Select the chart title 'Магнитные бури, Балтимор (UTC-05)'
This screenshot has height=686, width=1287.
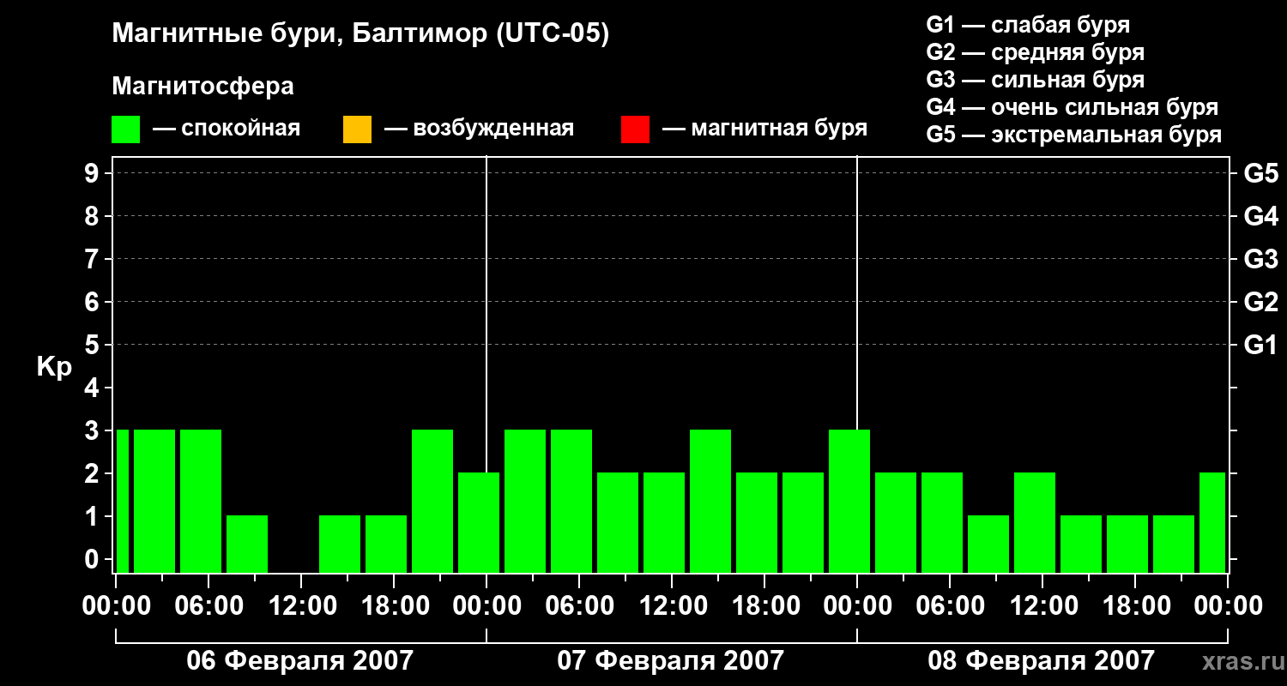pyautogui.click(x=360, y=34)
